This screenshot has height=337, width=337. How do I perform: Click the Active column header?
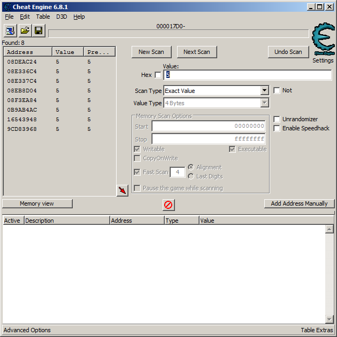pos(13,221)
